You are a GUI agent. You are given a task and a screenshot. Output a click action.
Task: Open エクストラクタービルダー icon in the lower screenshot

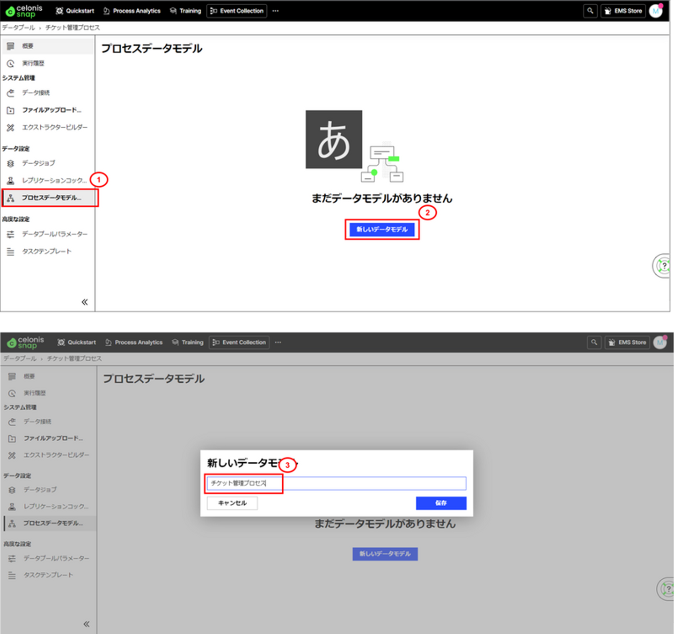[12, 455]
